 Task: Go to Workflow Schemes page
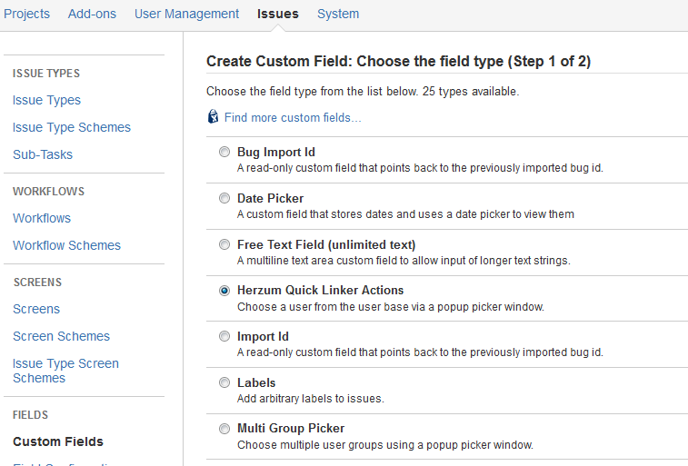pyautogui.click(x=66, y=245)
